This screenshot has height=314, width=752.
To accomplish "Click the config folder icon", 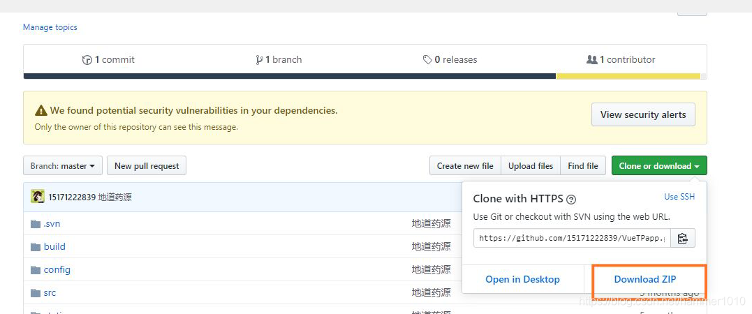I will (36, 270).
